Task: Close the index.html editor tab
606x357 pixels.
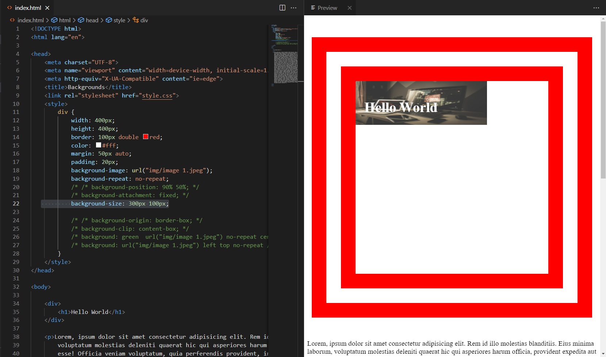Action: (x=47, y=8)
